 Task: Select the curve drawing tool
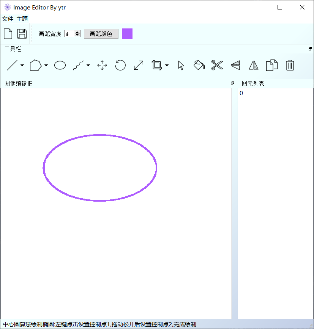point(78,65)
